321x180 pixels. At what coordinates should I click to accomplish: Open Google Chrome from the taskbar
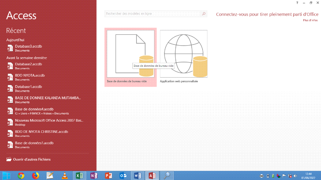21,175
